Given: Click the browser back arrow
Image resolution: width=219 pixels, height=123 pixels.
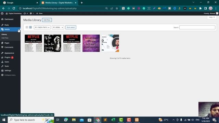Looking at the screenshot, I should pyautogui.click(x=3, y=8).
